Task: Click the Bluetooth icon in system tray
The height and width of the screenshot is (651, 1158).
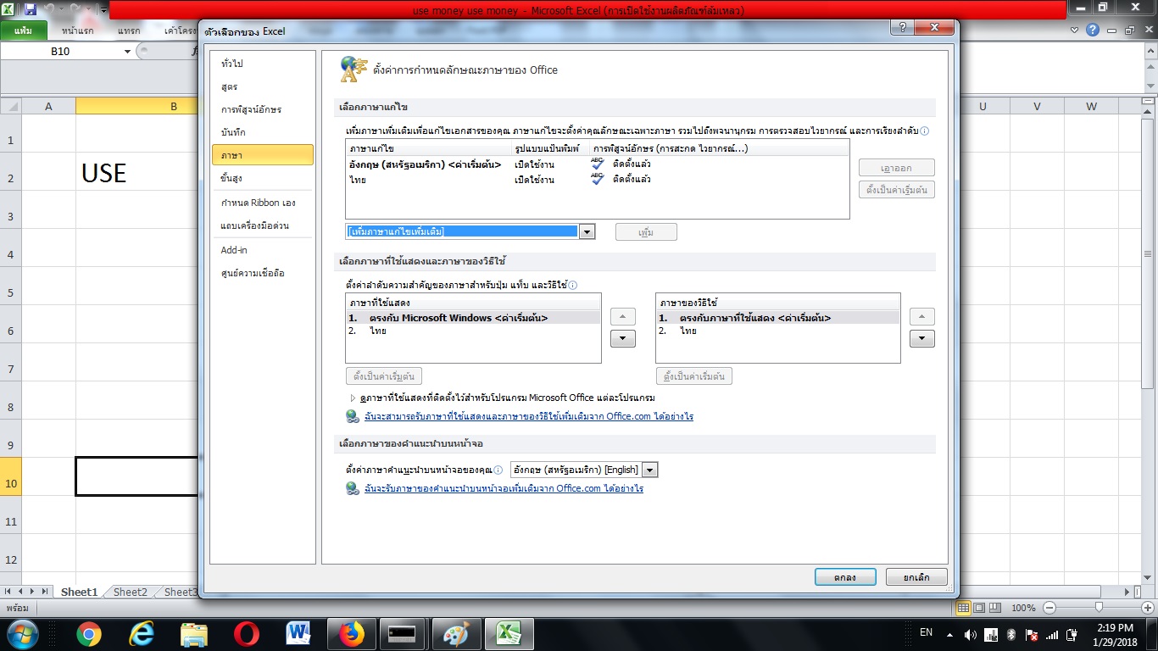Action: (1010, 635)
